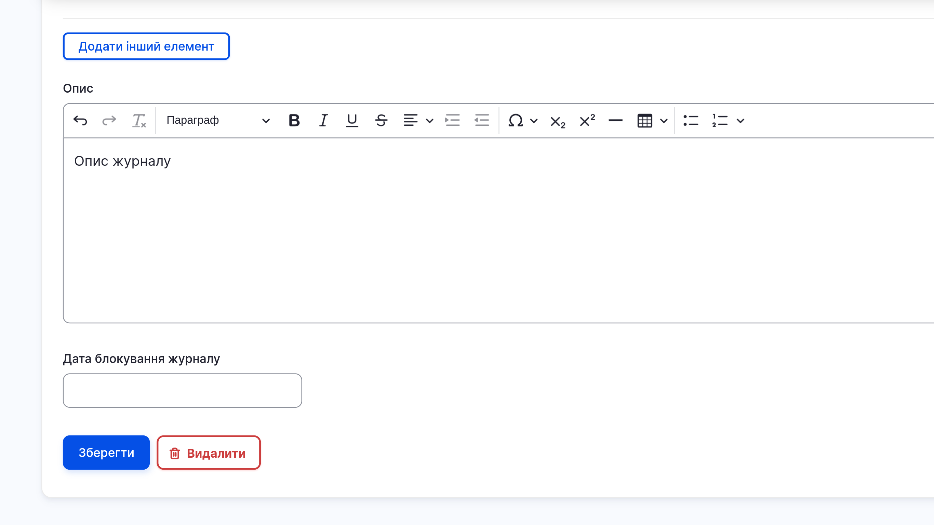Apply italic formatting
The width and height of the screenshot is (934, 525).
point(323,120)
